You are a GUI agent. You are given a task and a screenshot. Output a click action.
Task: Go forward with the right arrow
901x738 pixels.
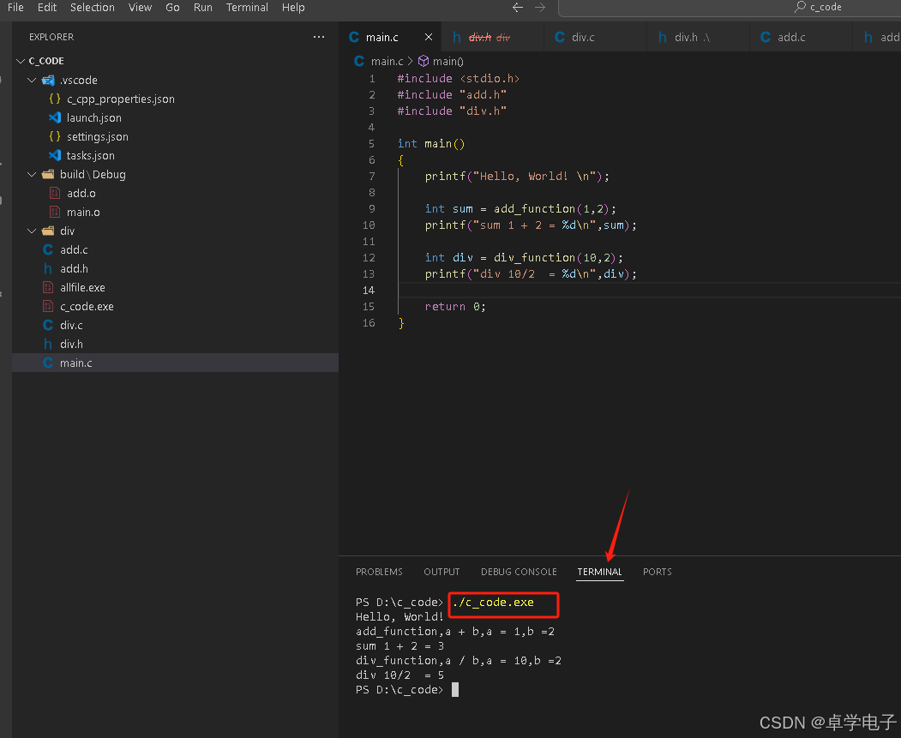pos(539,8)
